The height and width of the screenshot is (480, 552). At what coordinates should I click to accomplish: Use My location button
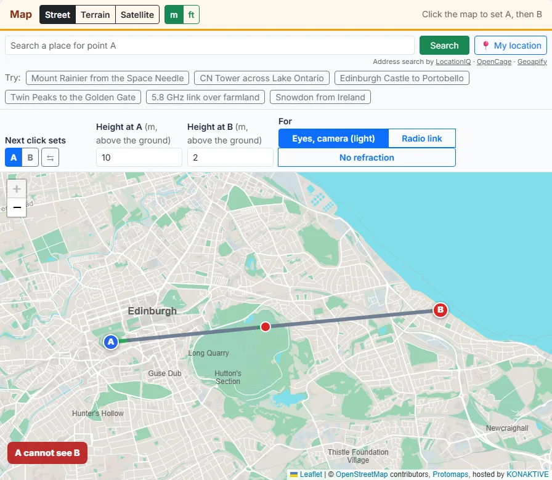click(x=511, y=46)
